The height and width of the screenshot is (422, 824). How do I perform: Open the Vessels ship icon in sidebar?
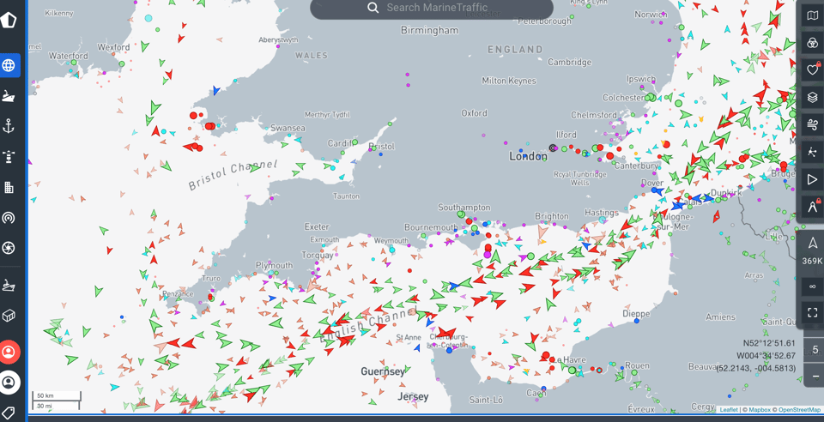pyautogui.click(x=9, y=96)
